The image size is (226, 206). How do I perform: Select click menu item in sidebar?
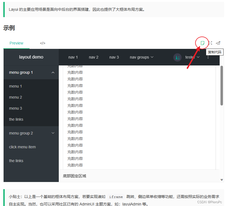click(x=31, y=147)
